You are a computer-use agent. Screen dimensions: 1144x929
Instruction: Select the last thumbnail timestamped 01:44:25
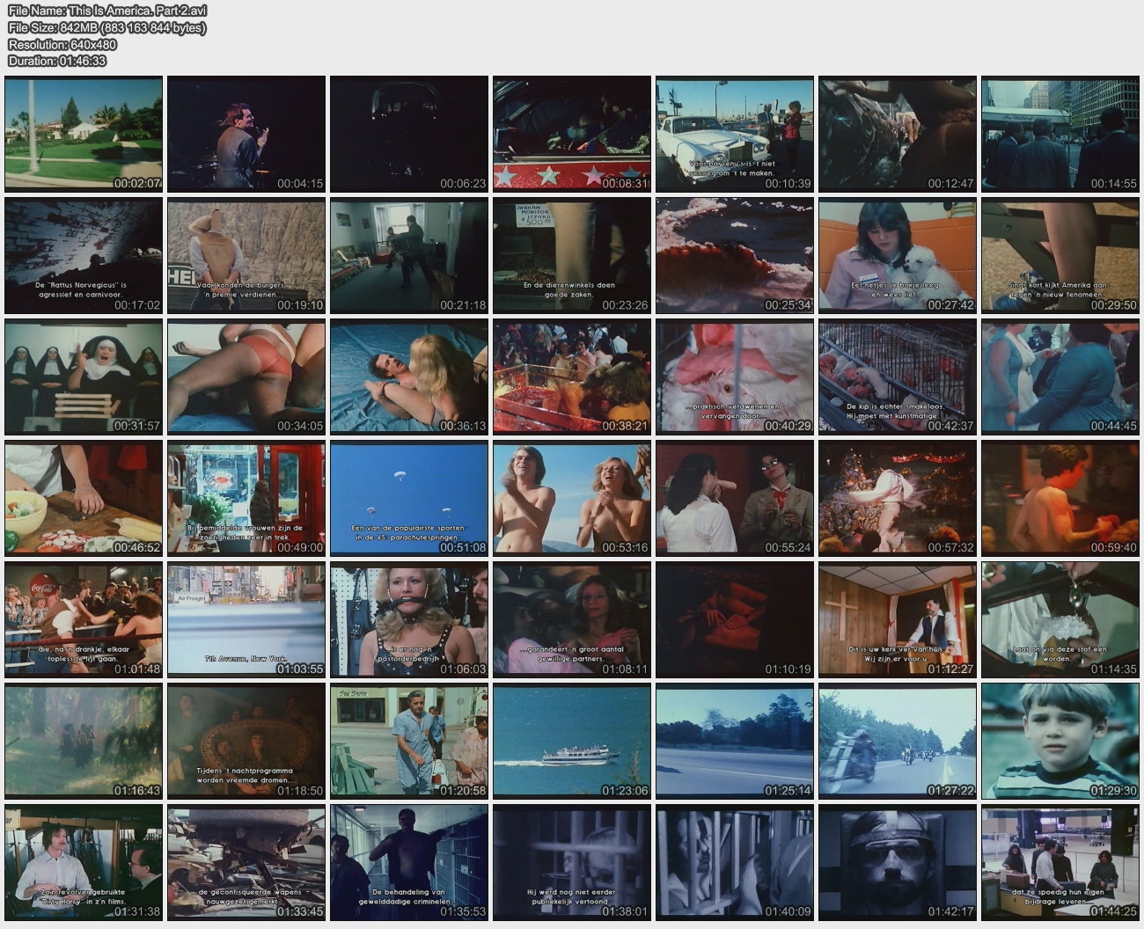coord(1060,862)
